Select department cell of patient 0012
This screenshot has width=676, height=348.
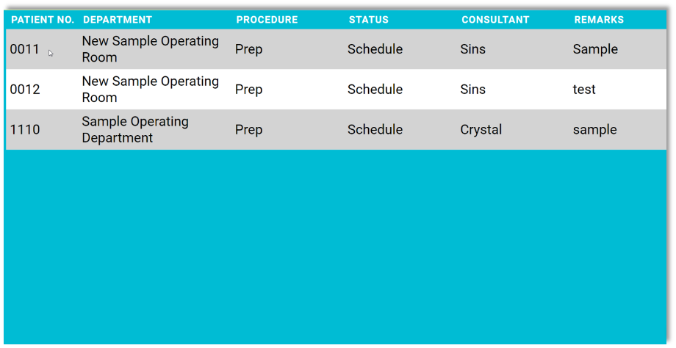point(150,90)
